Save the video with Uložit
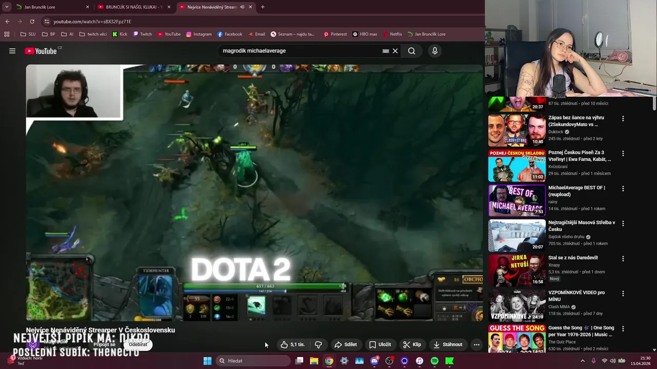The height and width of the screenshot is (369, 657). (x=380, y=344)
